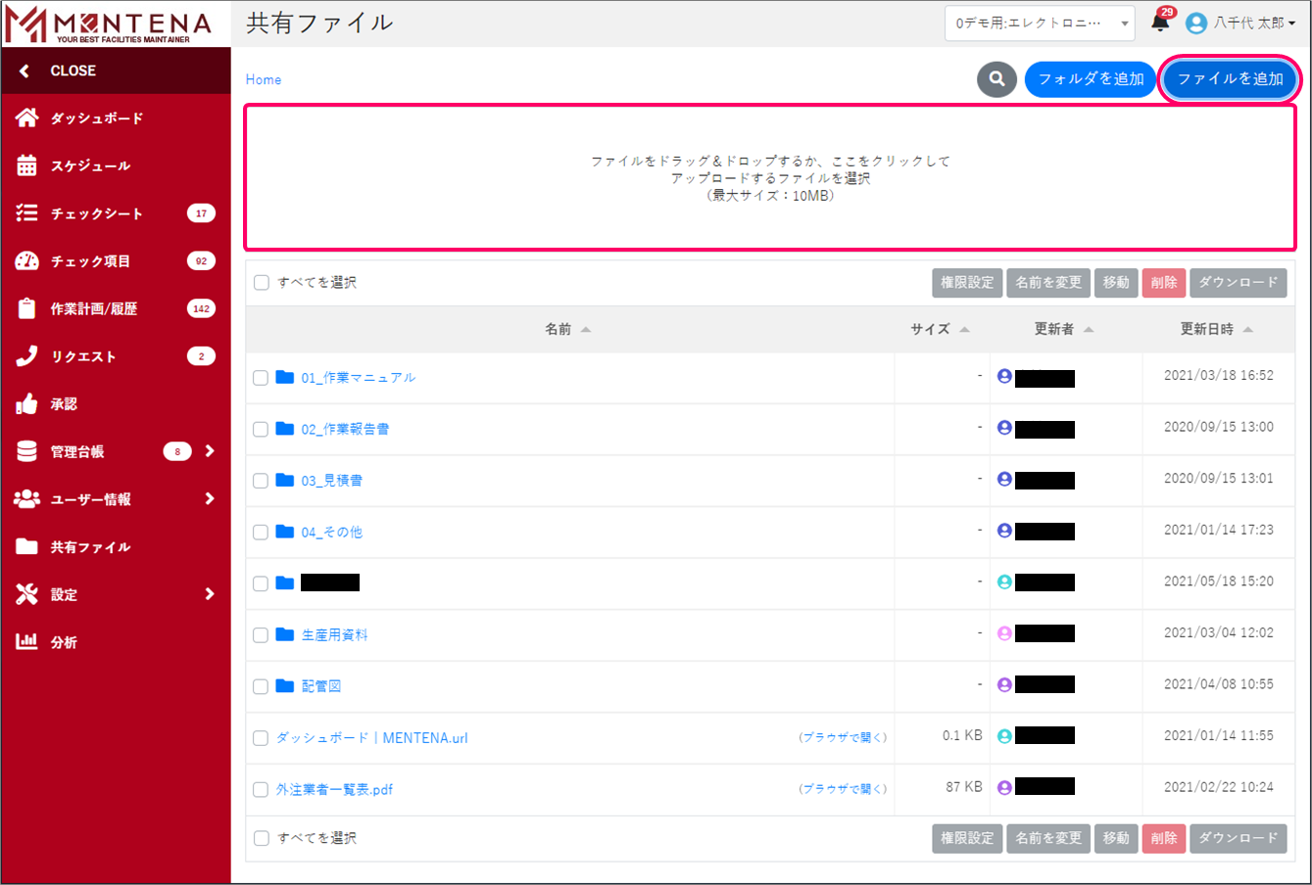Click the request phone icon

[27, 356]
